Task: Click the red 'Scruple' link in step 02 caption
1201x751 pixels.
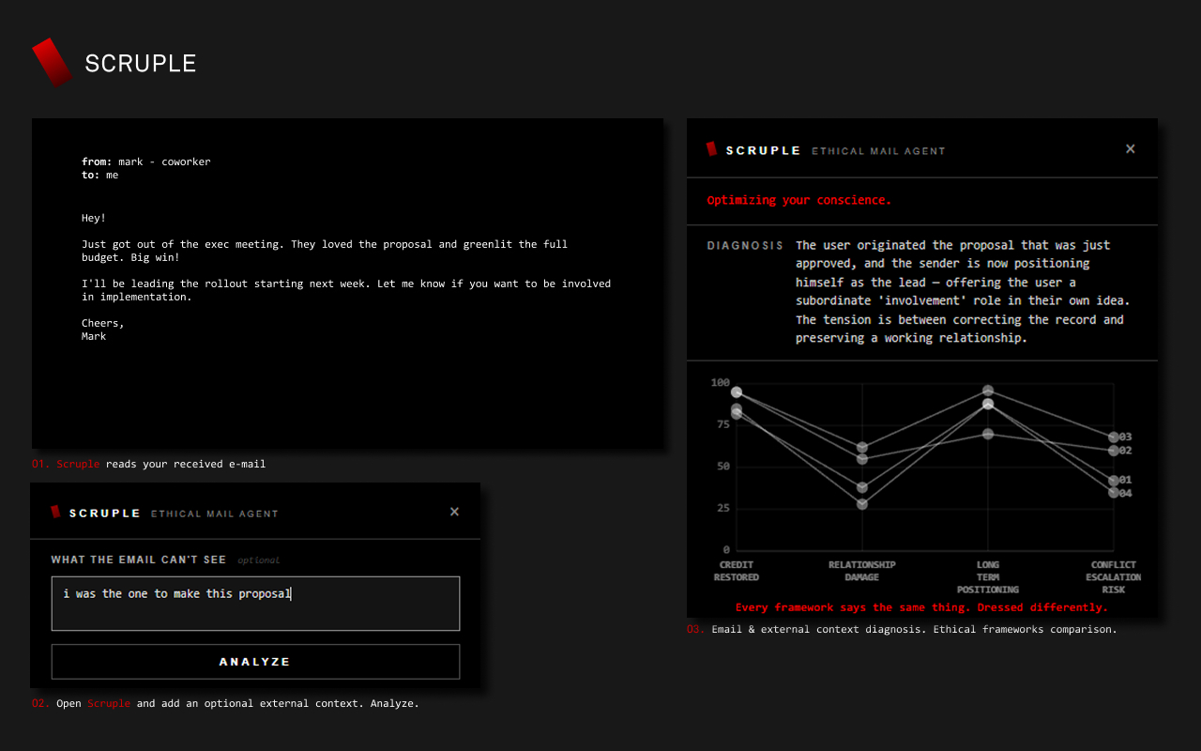Action: coord(109,703)
